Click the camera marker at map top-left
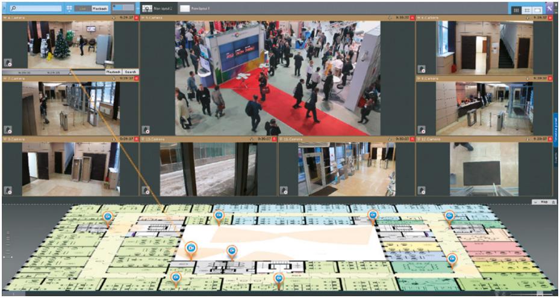 pyautogui.click(x=108, y=216)
